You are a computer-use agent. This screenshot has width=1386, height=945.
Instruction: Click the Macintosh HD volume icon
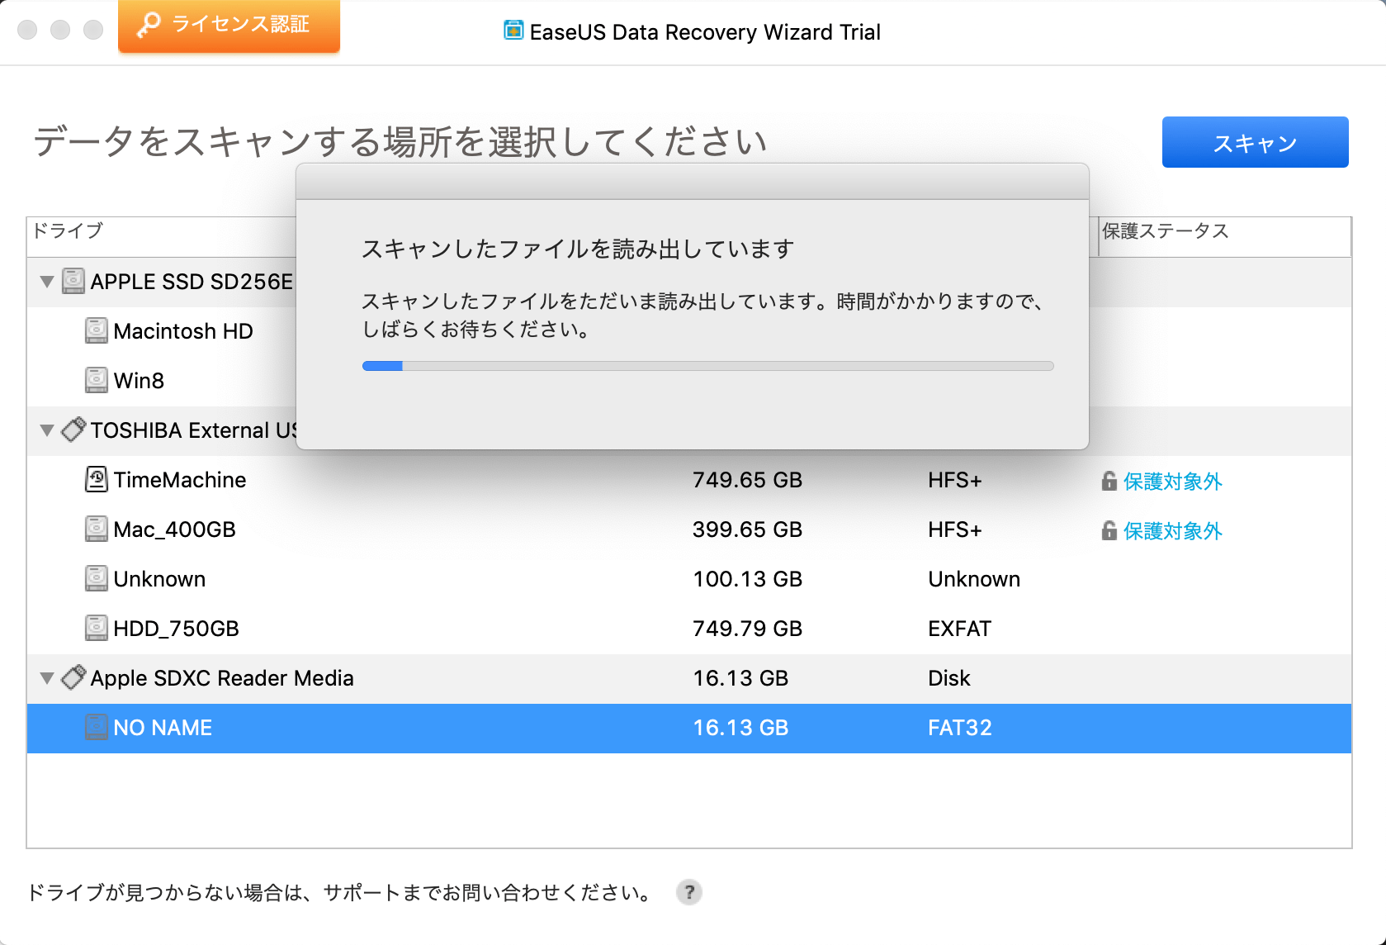(97, 330)
